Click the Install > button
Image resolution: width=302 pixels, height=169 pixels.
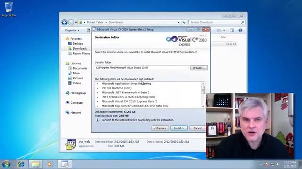click(179, 128)
